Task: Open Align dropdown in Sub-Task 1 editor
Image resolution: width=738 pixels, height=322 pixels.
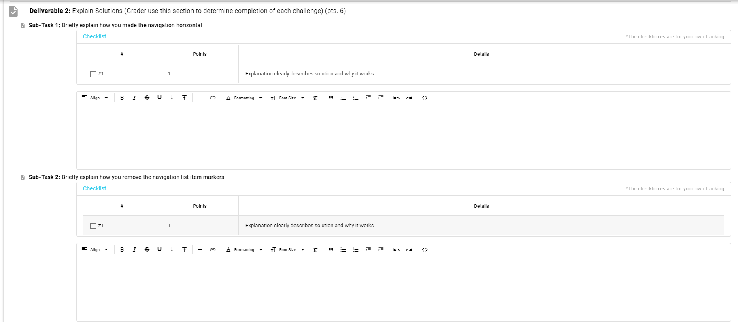Action: click(95, 98)
